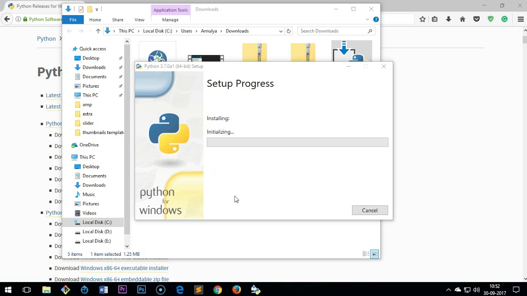Select Quick access in navigation pane
The height and width of the screenshot is (296, 527).
coord(93,49)
